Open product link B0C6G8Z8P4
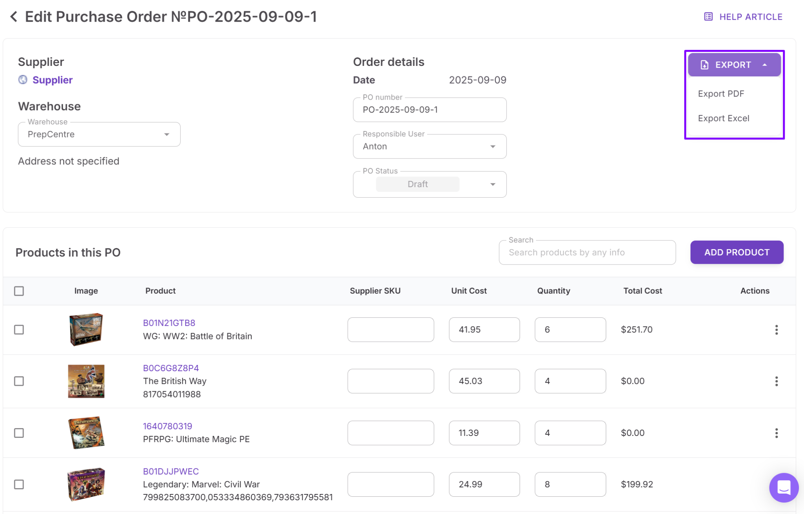 pyautogui.click(x=171, y=368)
